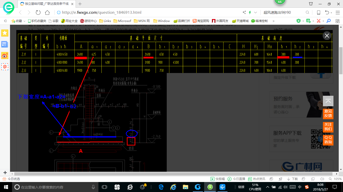Open sidebar favorites star icon
The height and width of the screenshot is (192, 343).
pyautogui.click(x=5, y=33)
